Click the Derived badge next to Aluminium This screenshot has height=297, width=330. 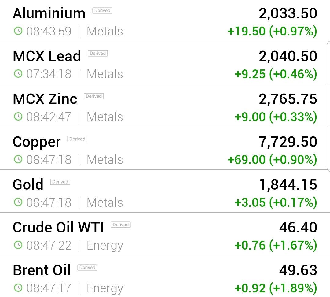[x=102, y=10]
